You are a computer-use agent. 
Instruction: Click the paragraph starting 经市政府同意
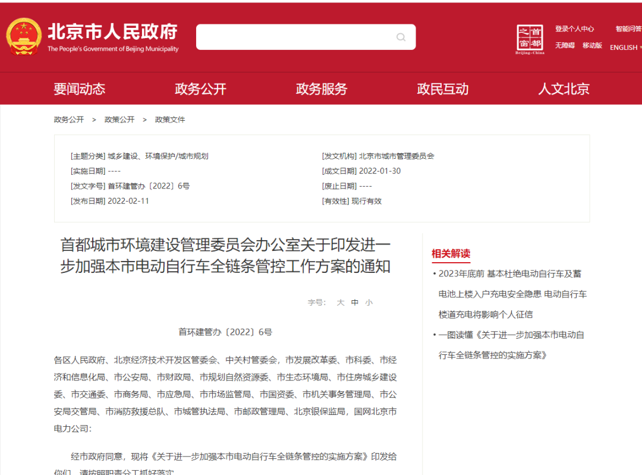(225, 464)
